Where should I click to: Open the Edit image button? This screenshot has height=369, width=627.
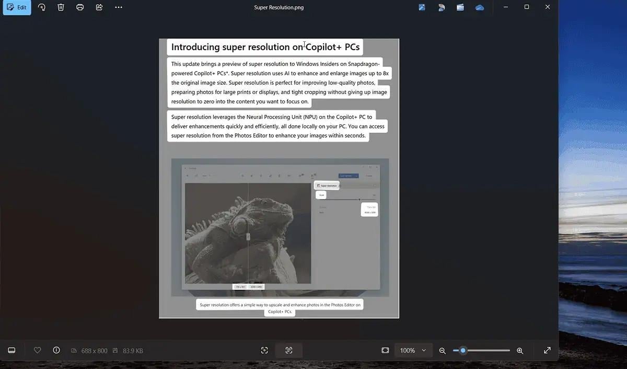click(17, 8)
